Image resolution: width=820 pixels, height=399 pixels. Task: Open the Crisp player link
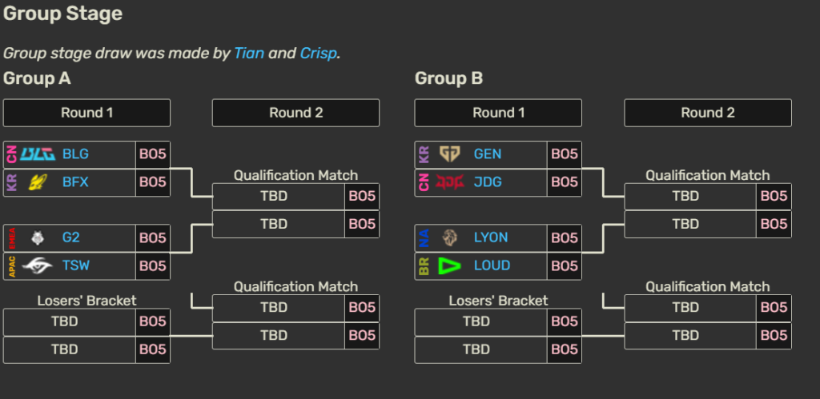pos(319,54)
